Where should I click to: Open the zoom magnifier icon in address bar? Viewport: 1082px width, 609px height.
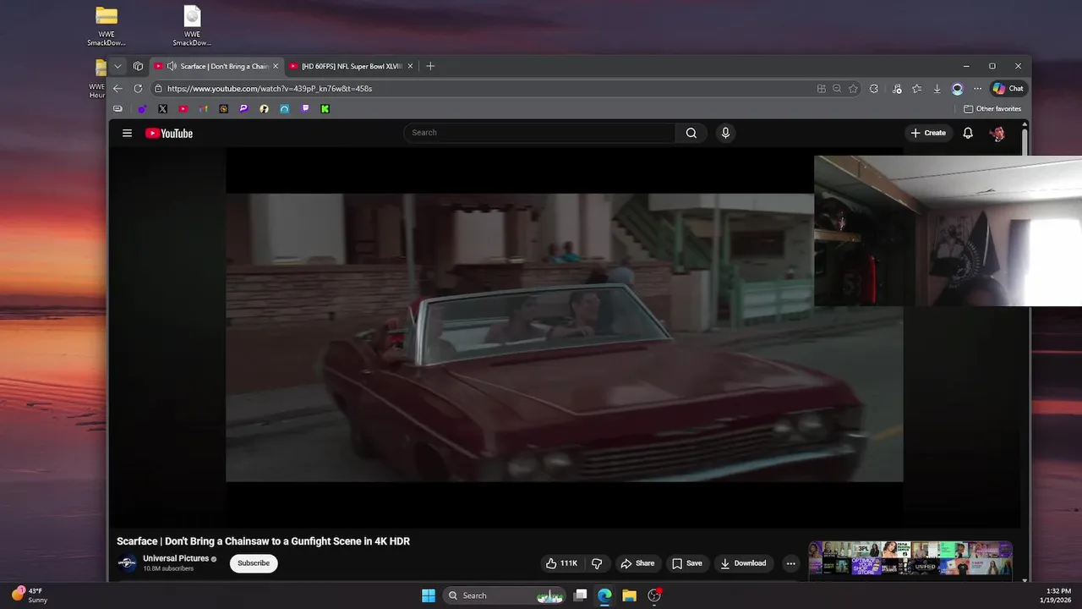(x=837, y=88)
